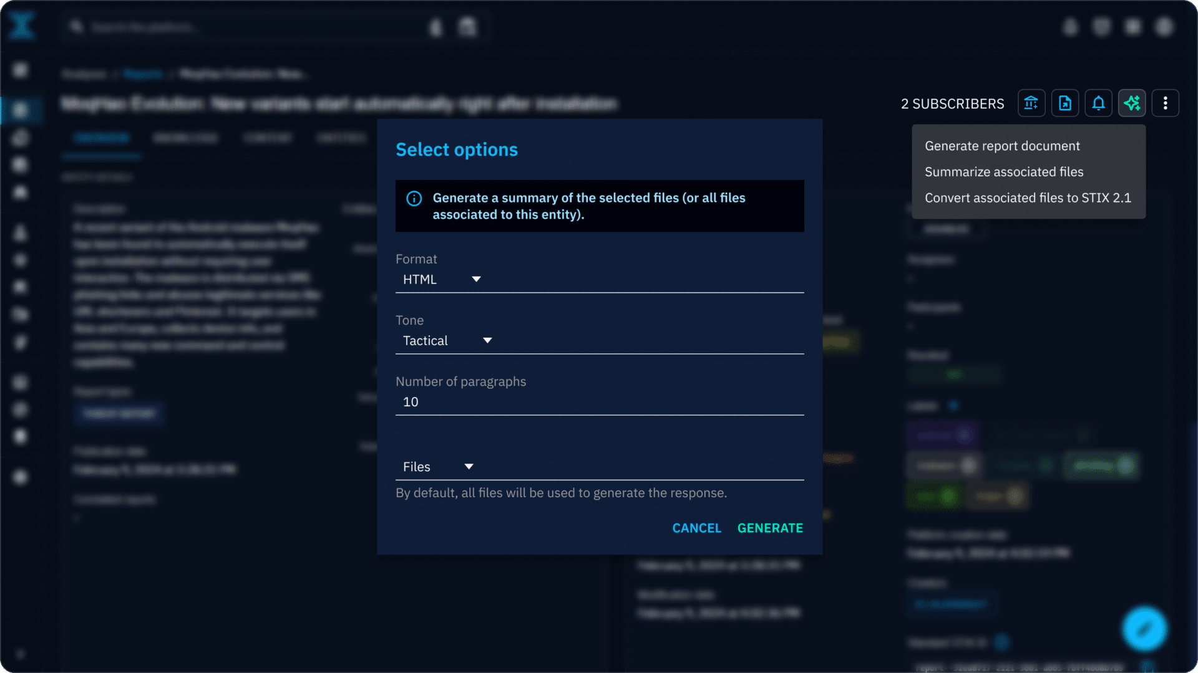
Task: Click the bell icon beside 2 Subscribers
Action: coord(1098,103)
